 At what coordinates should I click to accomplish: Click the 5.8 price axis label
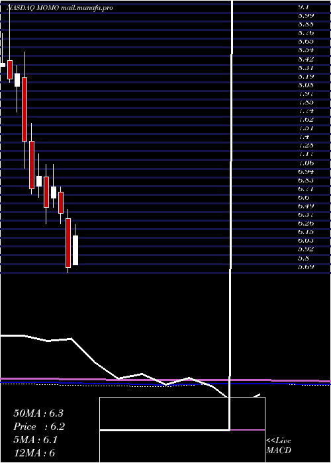(x=303, y=258)
